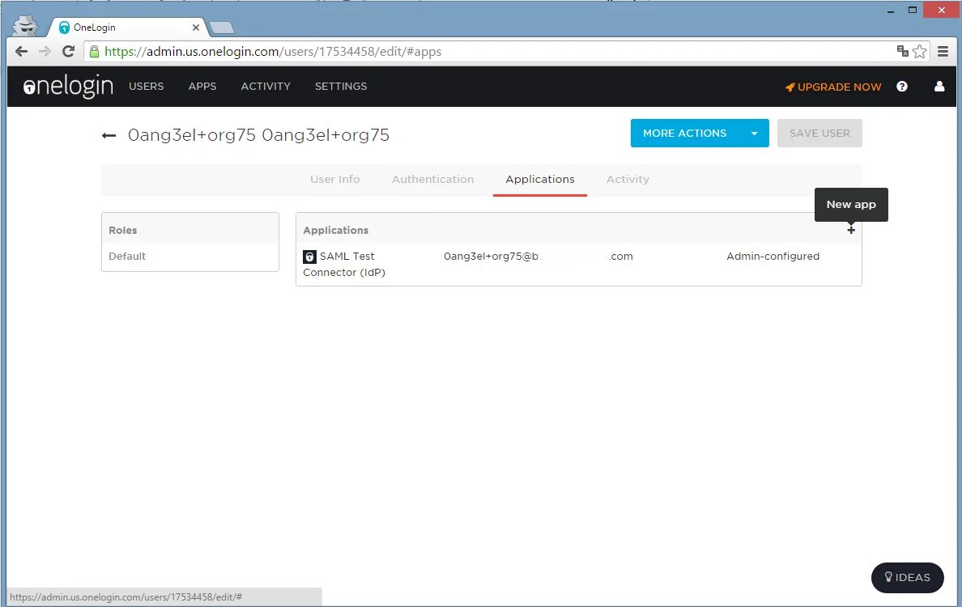This screenshot has height=607, width=962.
Task: Bookmark page with the star icon
Action: [x=919, y=52]
